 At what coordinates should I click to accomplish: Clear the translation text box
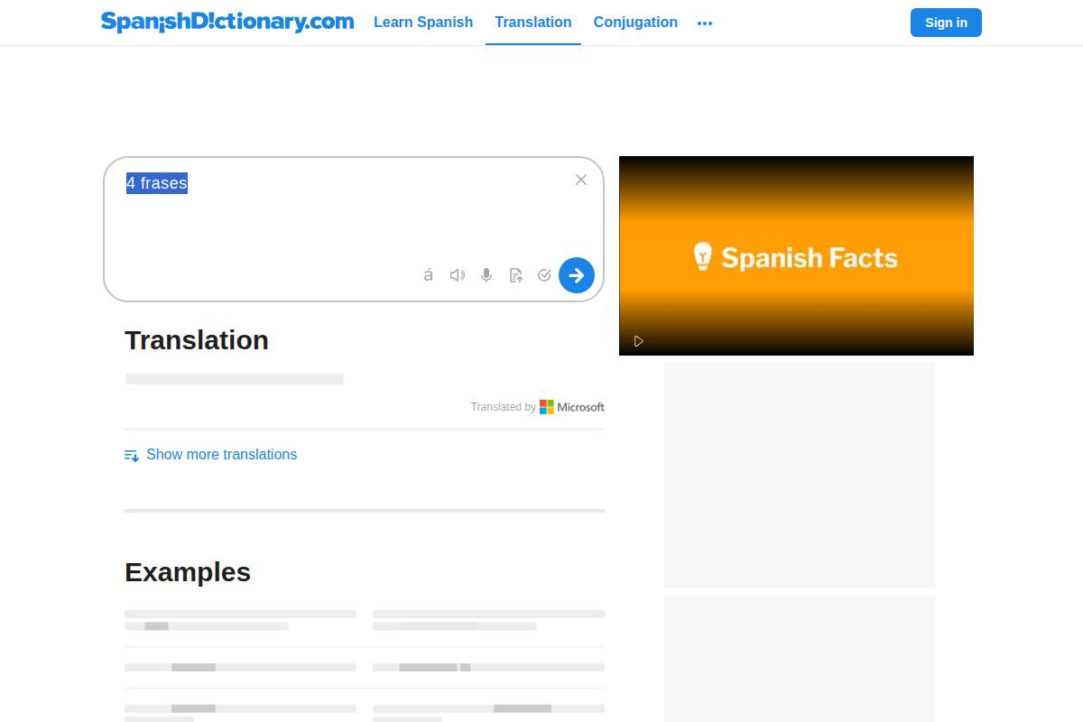tap(581, 180)
